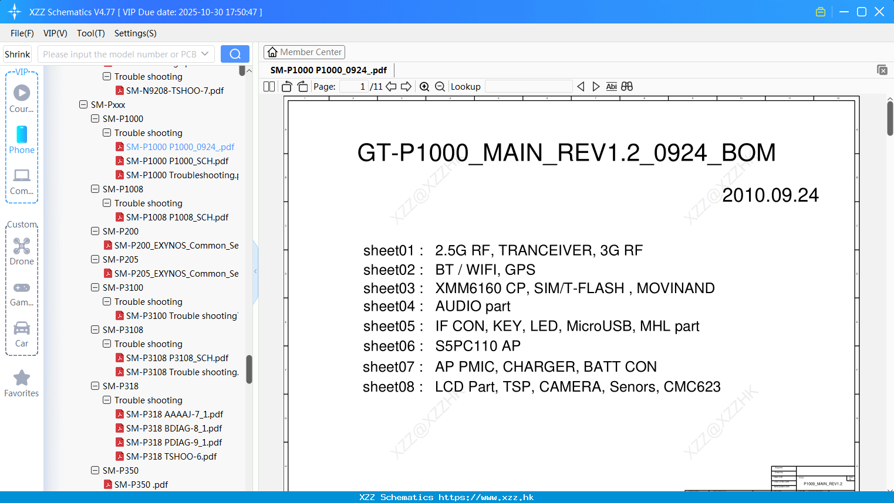Collapse the SM-P200 node
Viewport: 894px width, 503px height.
[x=95, y=231]
